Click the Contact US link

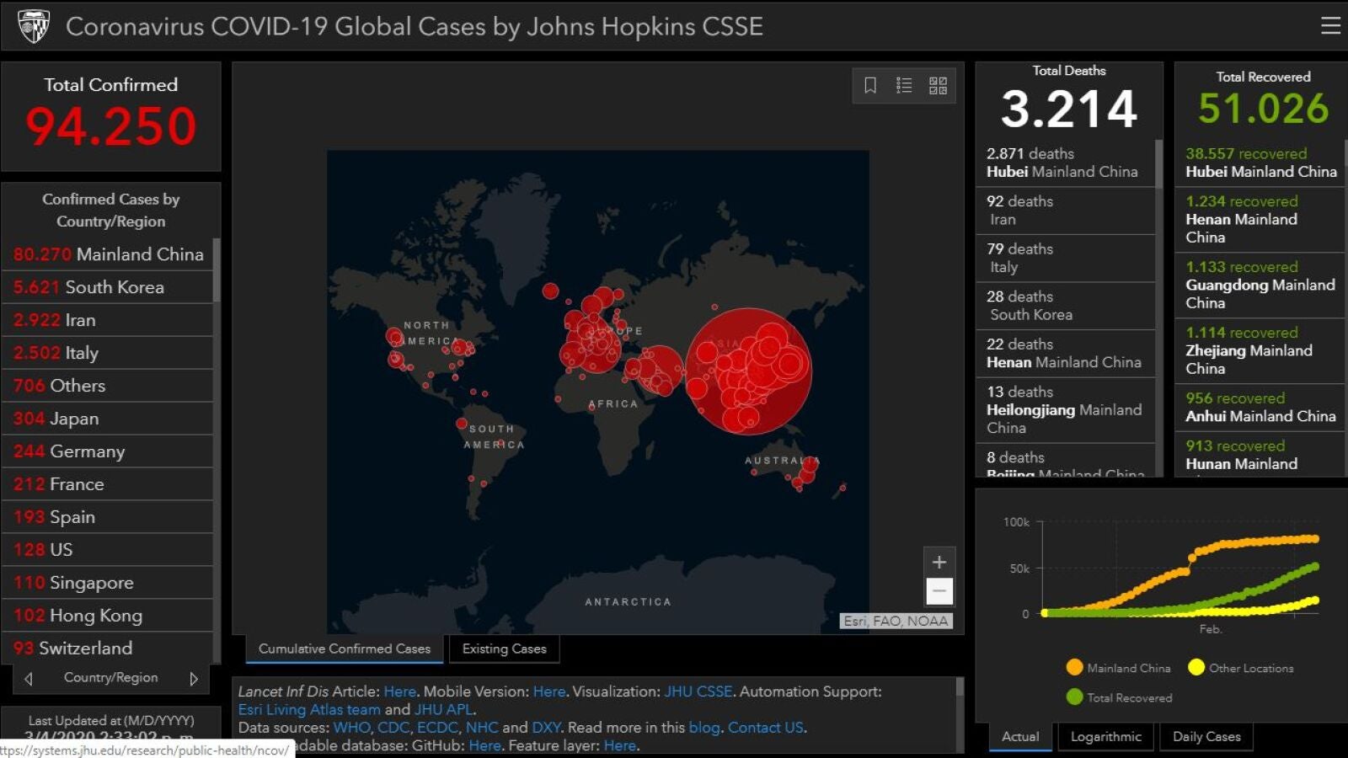tap(765, 728)
